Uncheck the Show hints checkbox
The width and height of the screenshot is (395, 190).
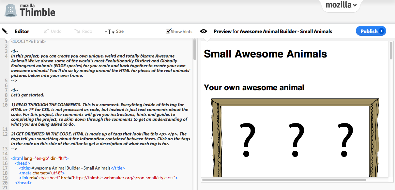[168, 31]
